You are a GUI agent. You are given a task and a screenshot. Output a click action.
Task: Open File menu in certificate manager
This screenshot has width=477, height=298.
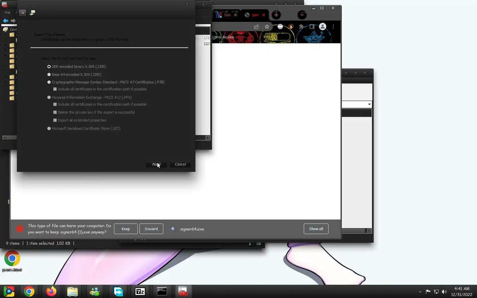point(7,12)
